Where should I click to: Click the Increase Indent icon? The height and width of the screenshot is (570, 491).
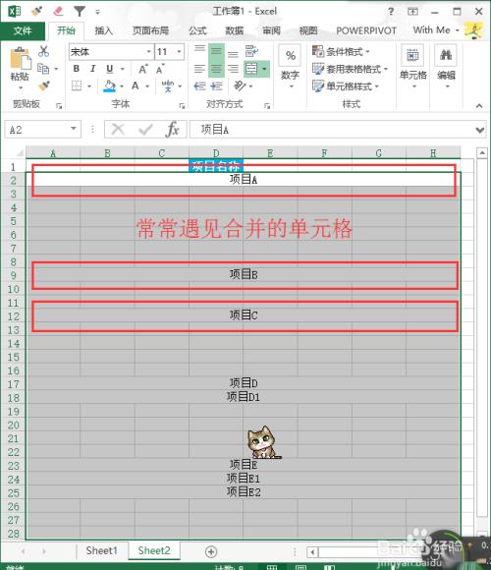(x=216, y=86)
